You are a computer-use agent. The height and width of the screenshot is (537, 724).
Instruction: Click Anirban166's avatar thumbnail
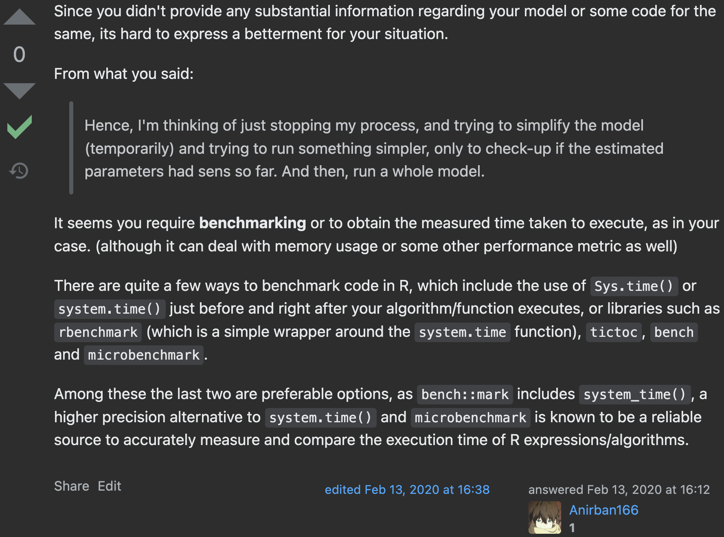[544, 517]
